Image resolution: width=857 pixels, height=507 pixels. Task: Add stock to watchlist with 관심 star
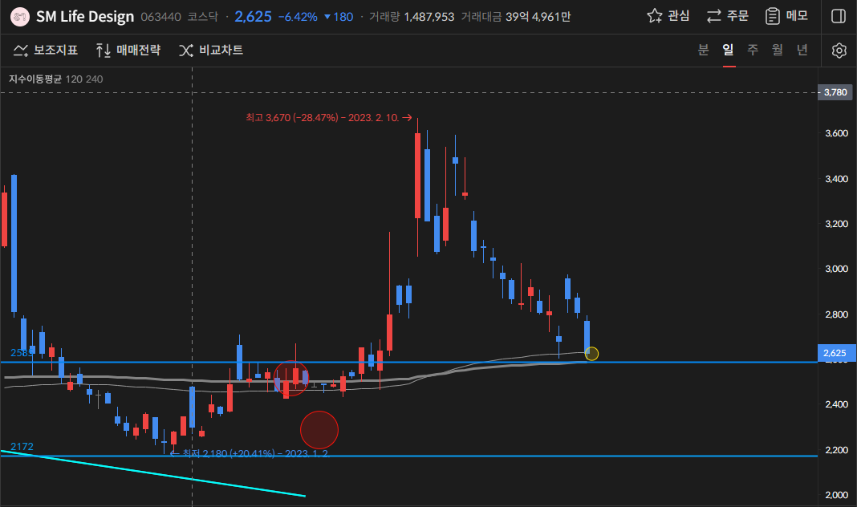click(x=668, y=16)
